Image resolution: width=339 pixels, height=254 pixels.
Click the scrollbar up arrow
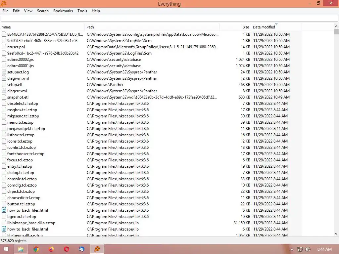coord(336,26)
